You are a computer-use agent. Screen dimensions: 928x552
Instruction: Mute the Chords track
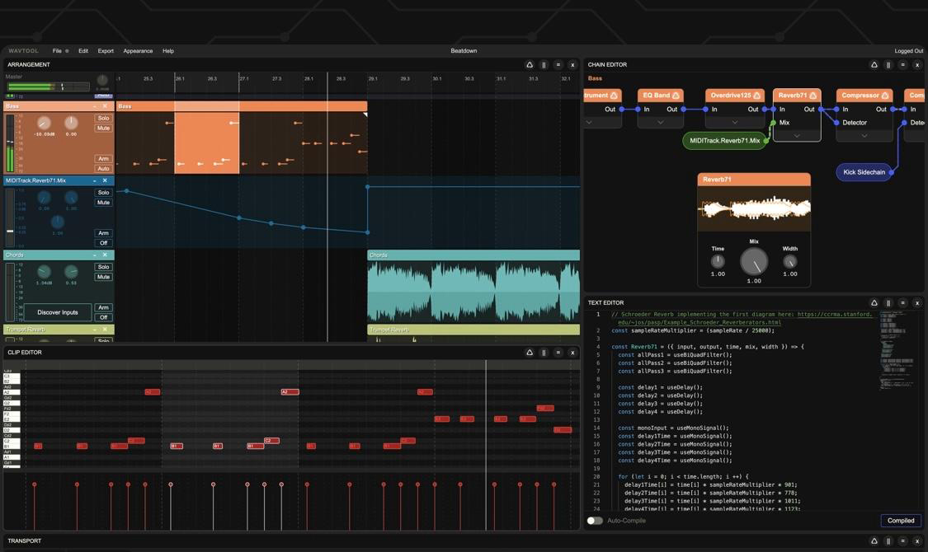(104, 277)
